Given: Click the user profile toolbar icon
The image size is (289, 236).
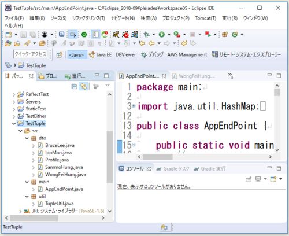Looking at the screenshot, I should [x=45, y=35].
